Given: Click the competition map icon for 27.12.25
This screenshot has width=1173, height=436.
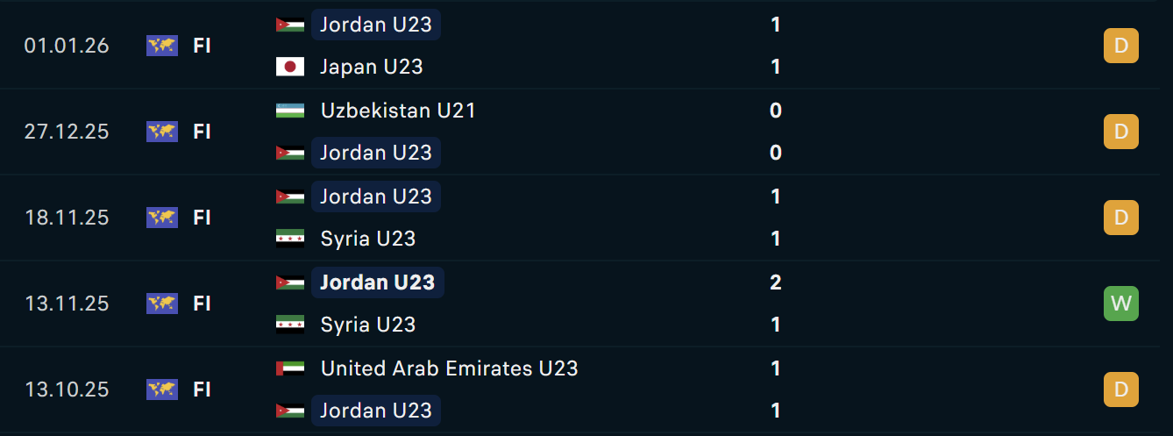Looking at the screenshot, I should 162,132.
